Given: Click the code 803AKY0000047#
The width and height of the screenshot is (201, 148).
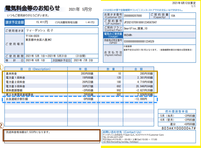Looking at the screenshot, I should pos(179,128).
